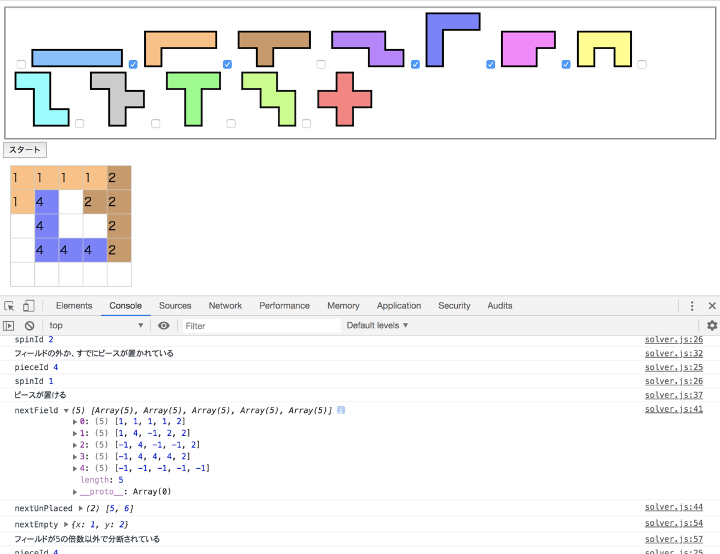The width and height of the screenshot is (720, 554).
Task: Go to the Network tab
Action: coord(226,306)
